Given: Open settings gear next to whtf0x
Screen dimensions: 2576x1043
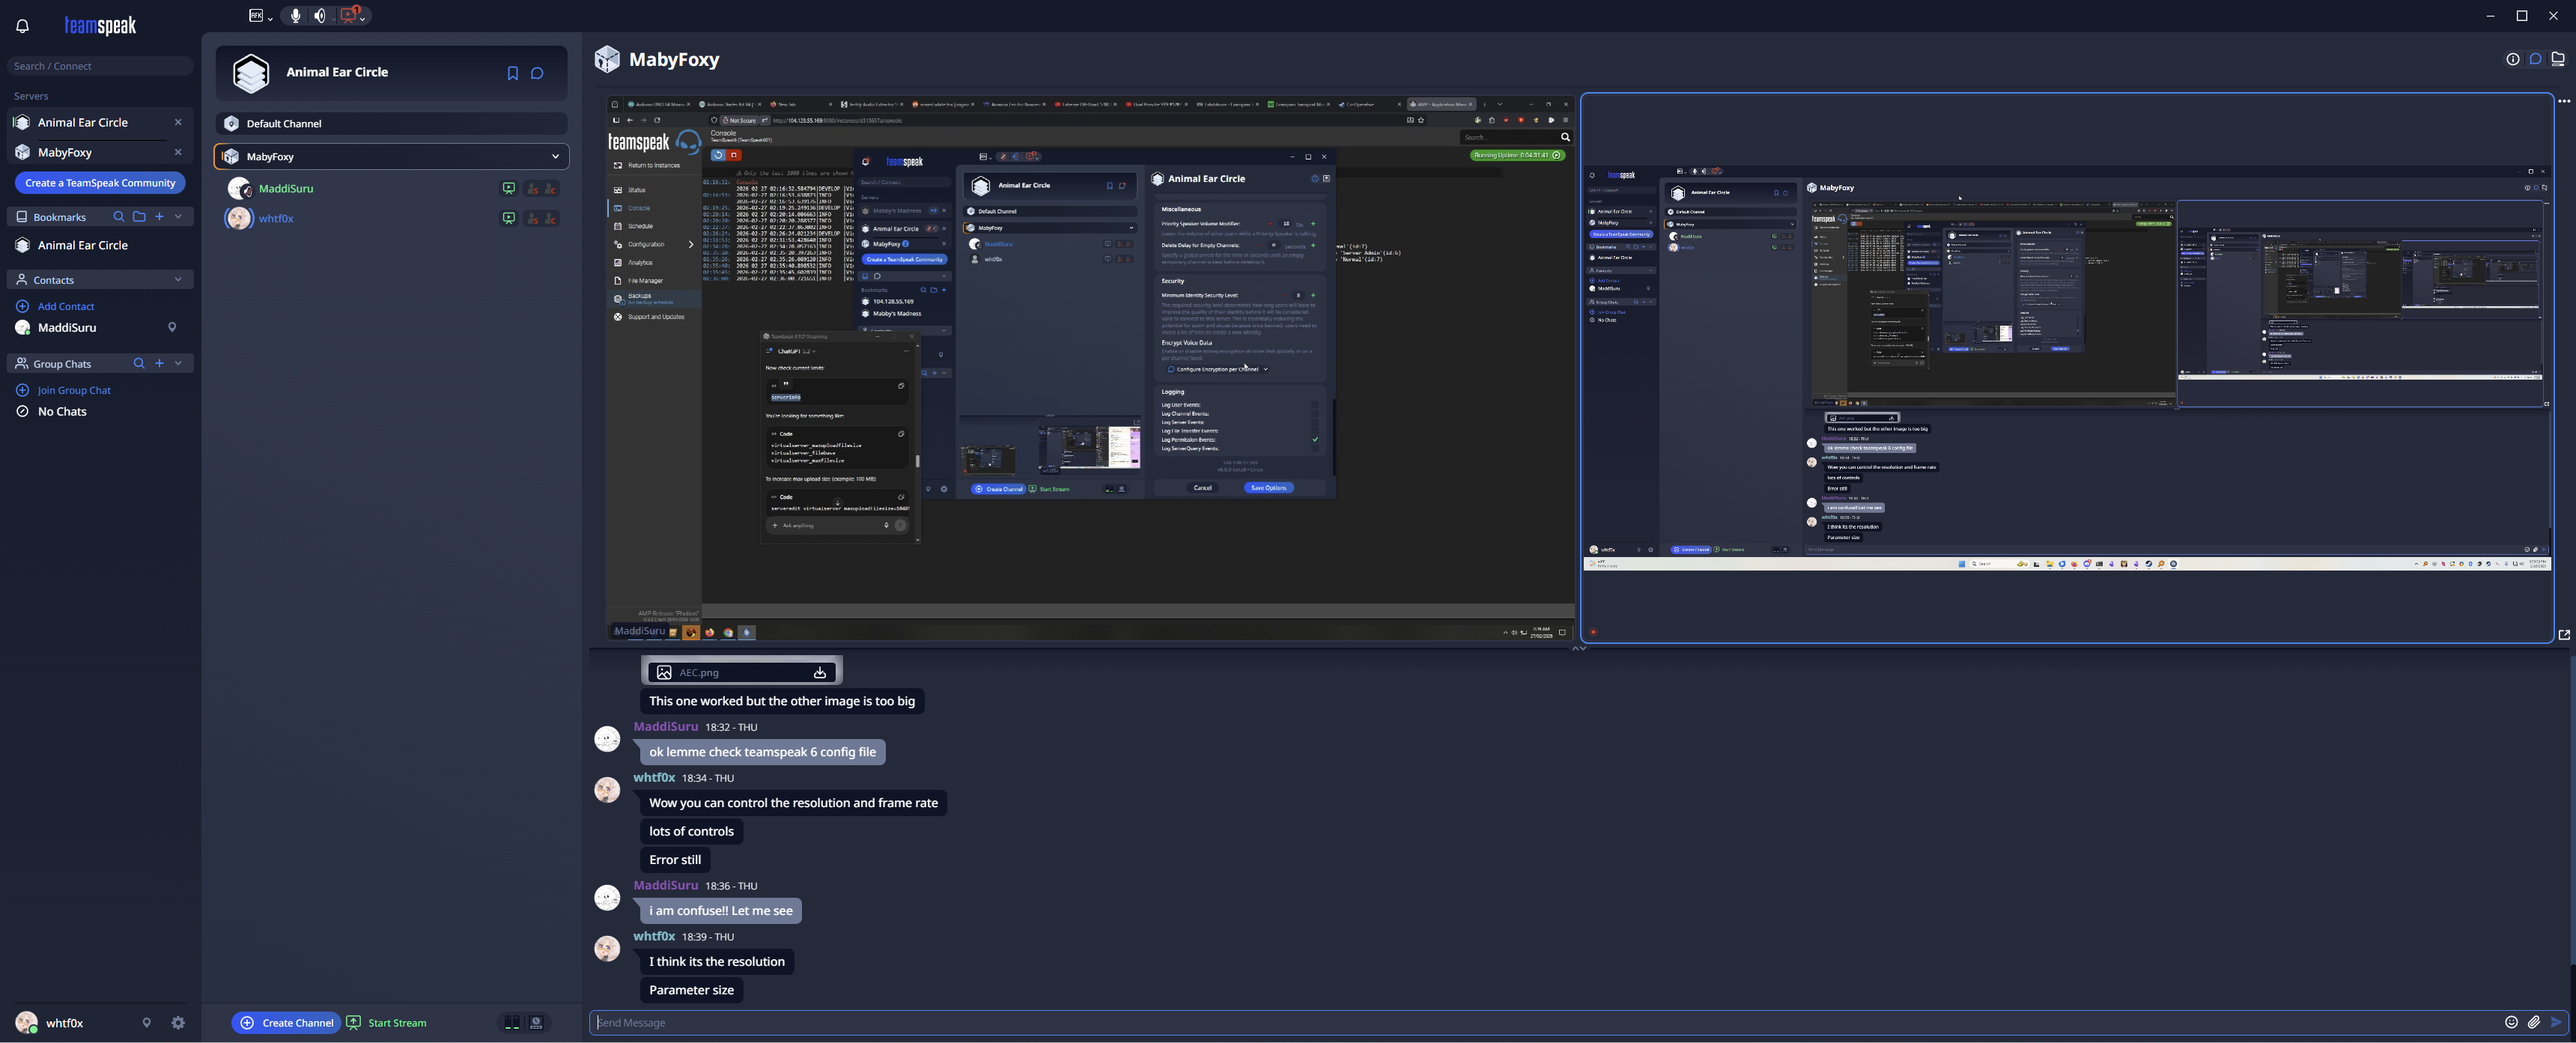Looking at the screenshot, I should tap(178, 1022).
